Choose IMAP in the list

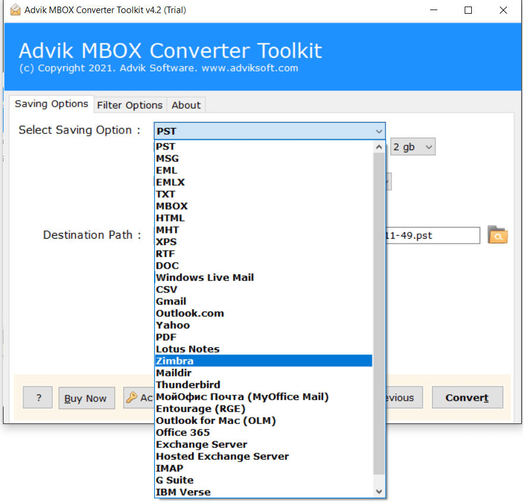(x=264, y=468)
